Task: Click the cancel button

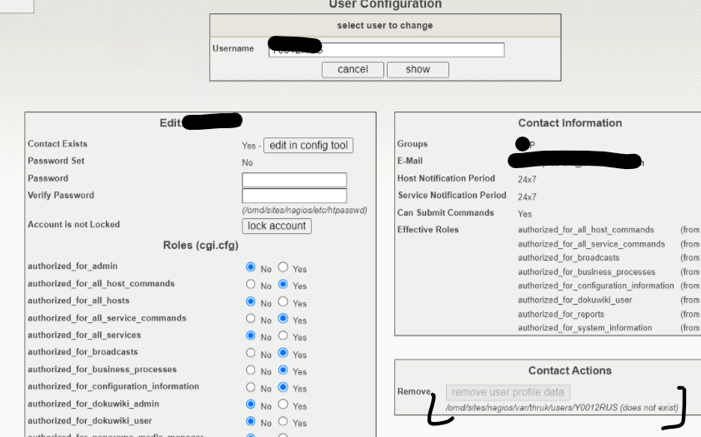Action: point(353,70)
